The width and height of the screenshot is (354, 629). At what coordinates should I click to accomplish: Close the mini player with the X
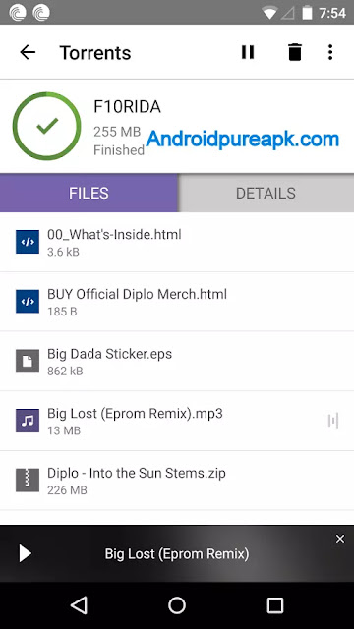340,539
